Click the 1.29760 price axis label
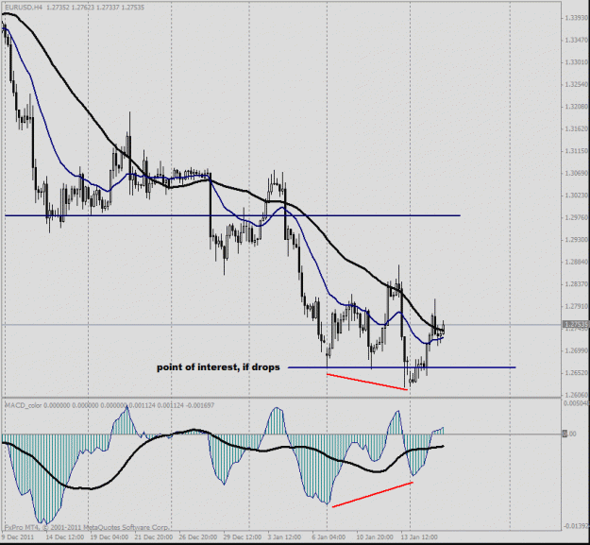590x545 pixels. pos(577,217)
